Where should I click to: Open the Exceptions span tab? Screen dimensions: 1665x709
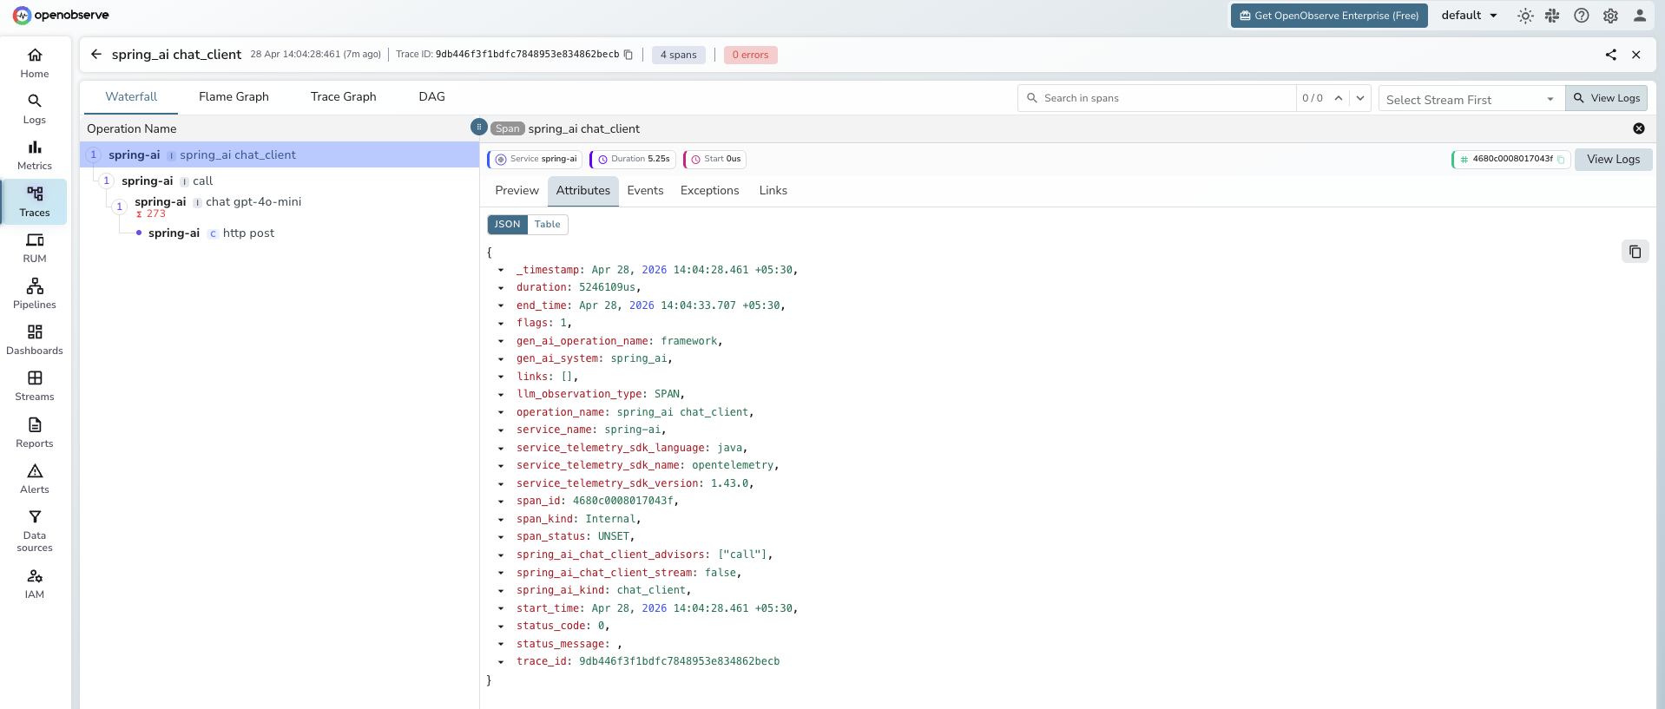tap(710, 191)
